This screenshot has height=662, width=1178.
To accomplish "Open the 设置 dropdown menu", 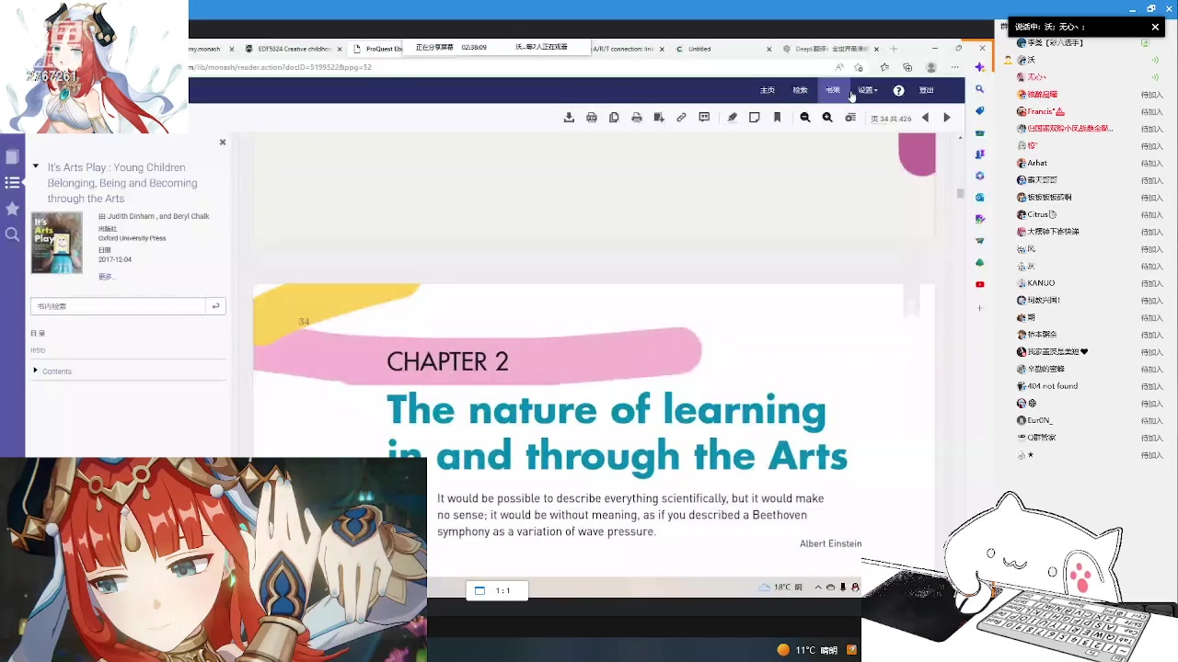I will click(868, 90).
